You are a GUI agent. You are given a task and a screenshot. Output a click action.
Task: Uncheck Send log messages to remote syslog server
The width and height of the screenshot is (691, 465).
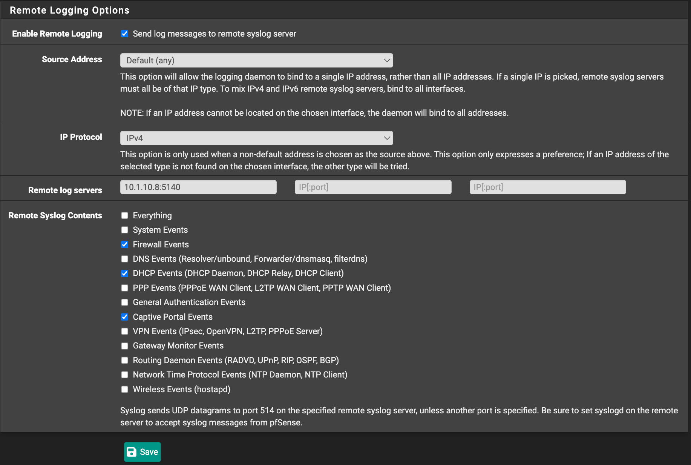click(125, 34)
